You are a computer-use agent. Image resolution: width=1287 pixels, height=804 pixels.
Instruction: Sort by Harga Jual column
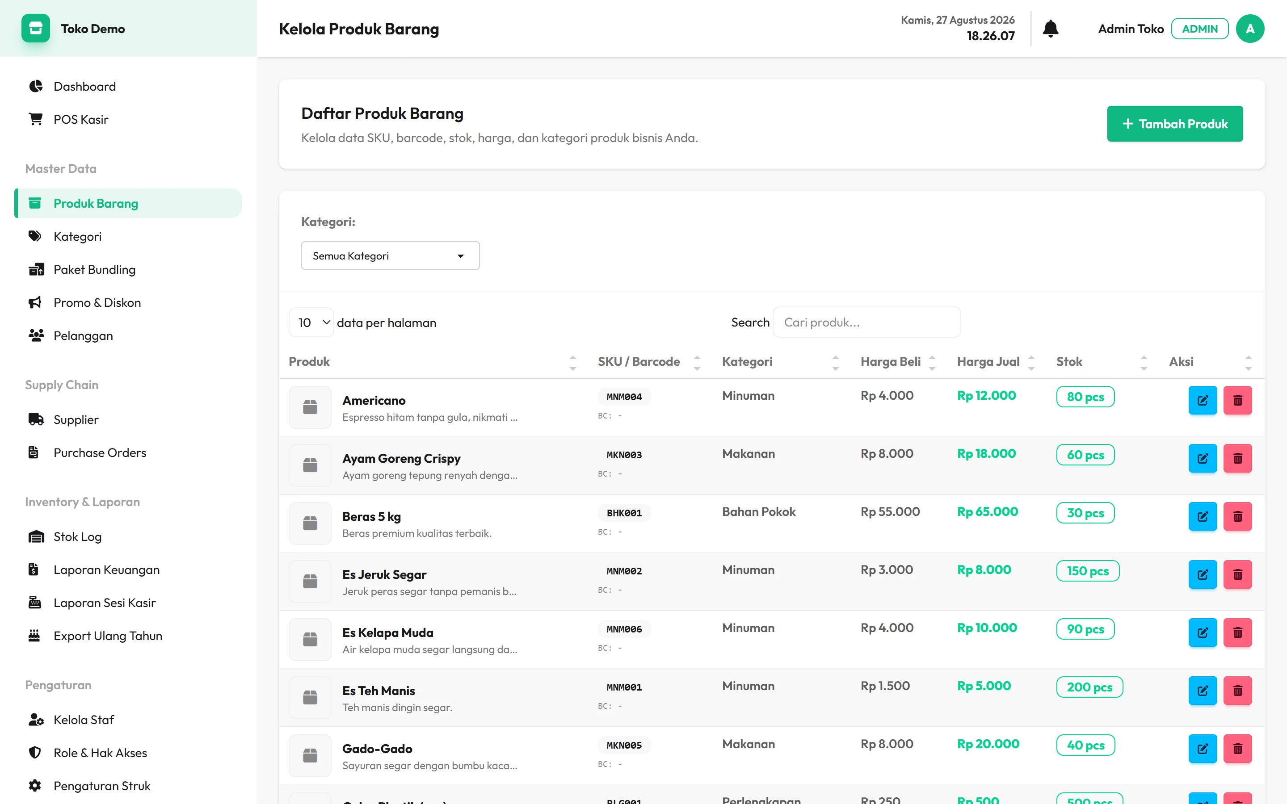pyautogui.click(x=997, y=362)
